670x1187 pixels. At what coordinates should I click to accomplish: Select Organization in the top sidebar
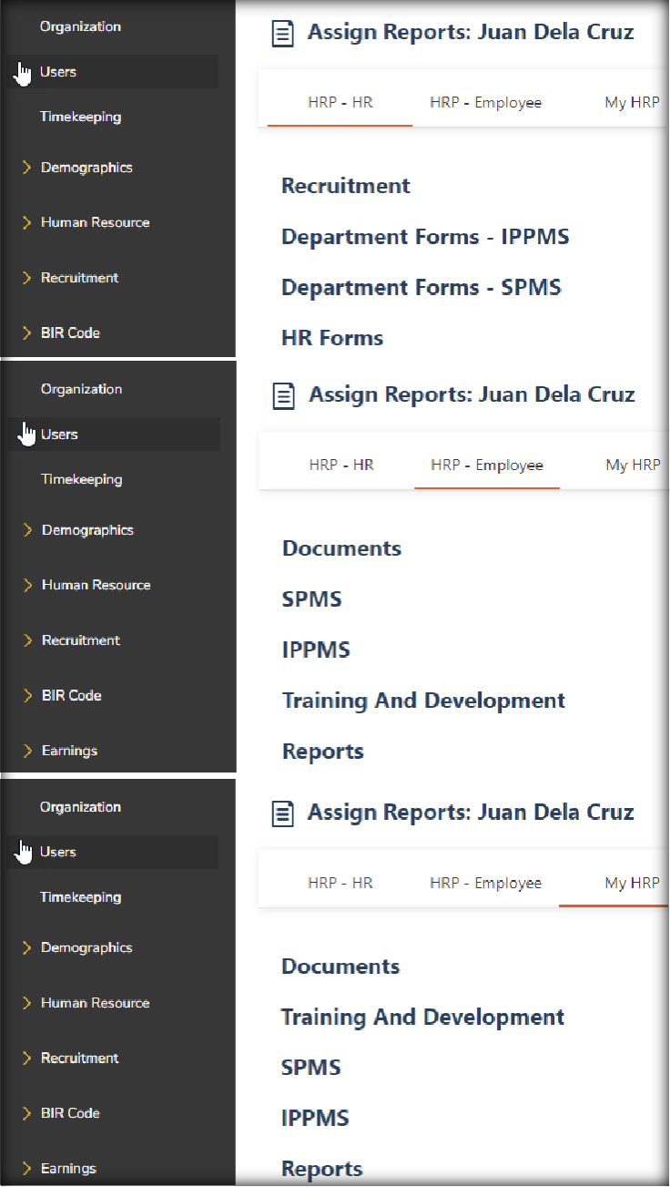[x=80, y=26]
